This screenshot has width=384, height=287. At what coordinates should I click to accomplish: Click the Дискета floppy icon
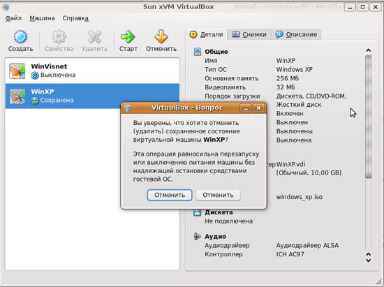pyautogui.click(x=198, y=212)
